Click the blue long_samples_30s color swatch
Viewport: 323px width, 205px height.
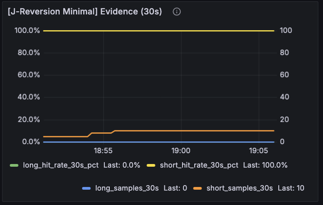[x=87, y=188]
